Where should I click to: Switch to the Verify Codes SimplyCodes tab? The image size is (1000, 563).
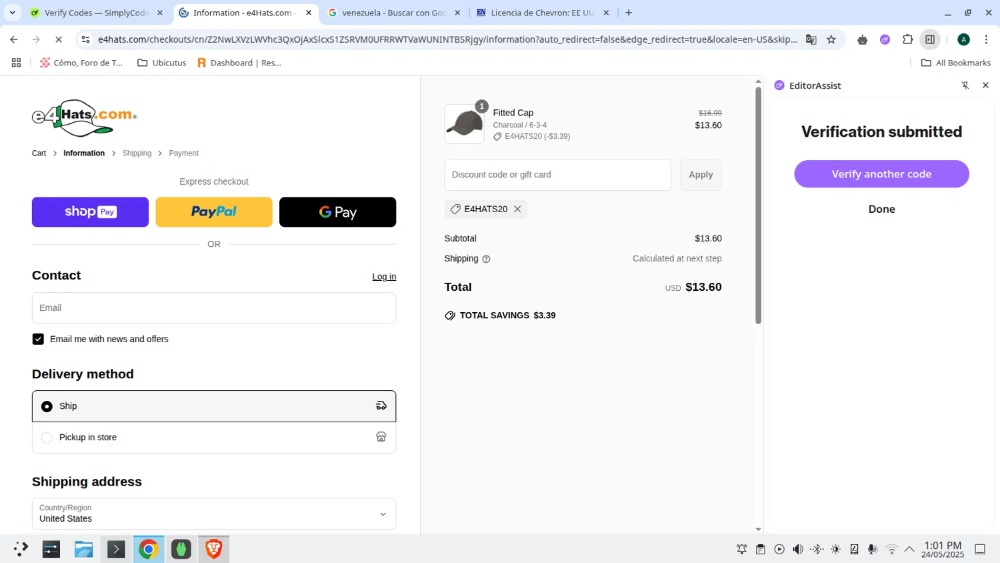pyautogui.click(x=97, y=13)
